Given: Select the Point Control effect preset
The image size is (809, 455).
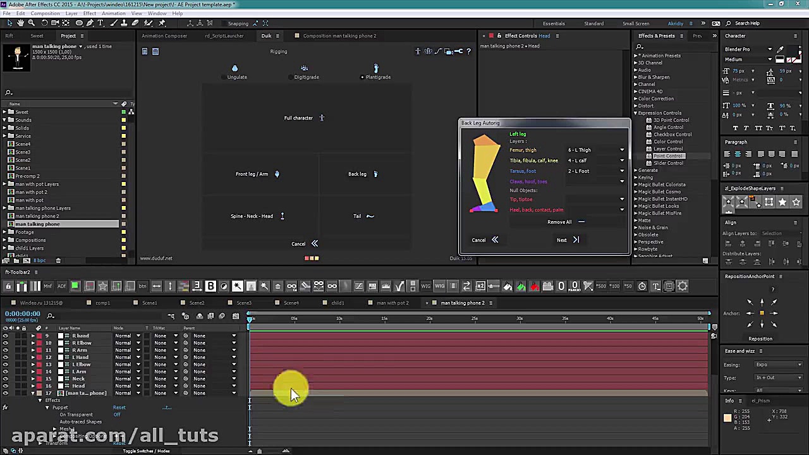Looking at the screenshot, I should (668, 156).
